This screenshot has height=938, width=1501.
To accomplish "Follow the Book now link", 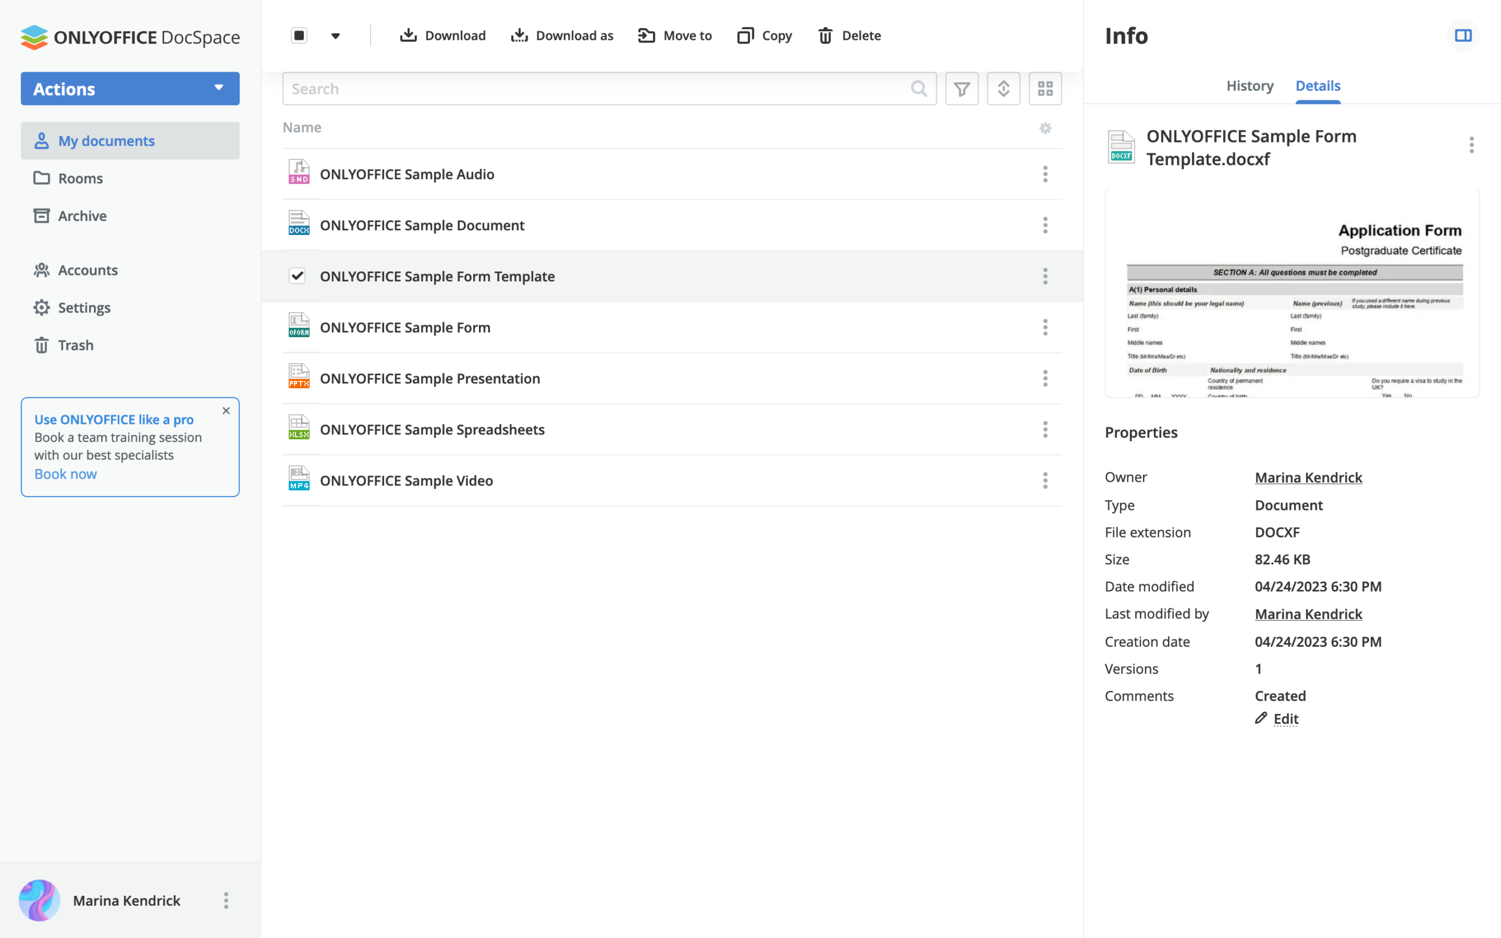I will click(65, 474).
